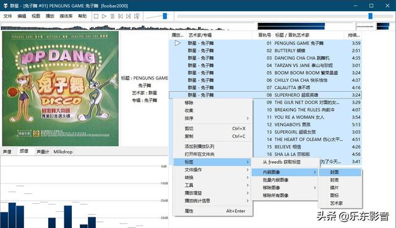
Task: Choose 批量内嵌图像 entry
Action: point(285,180)
